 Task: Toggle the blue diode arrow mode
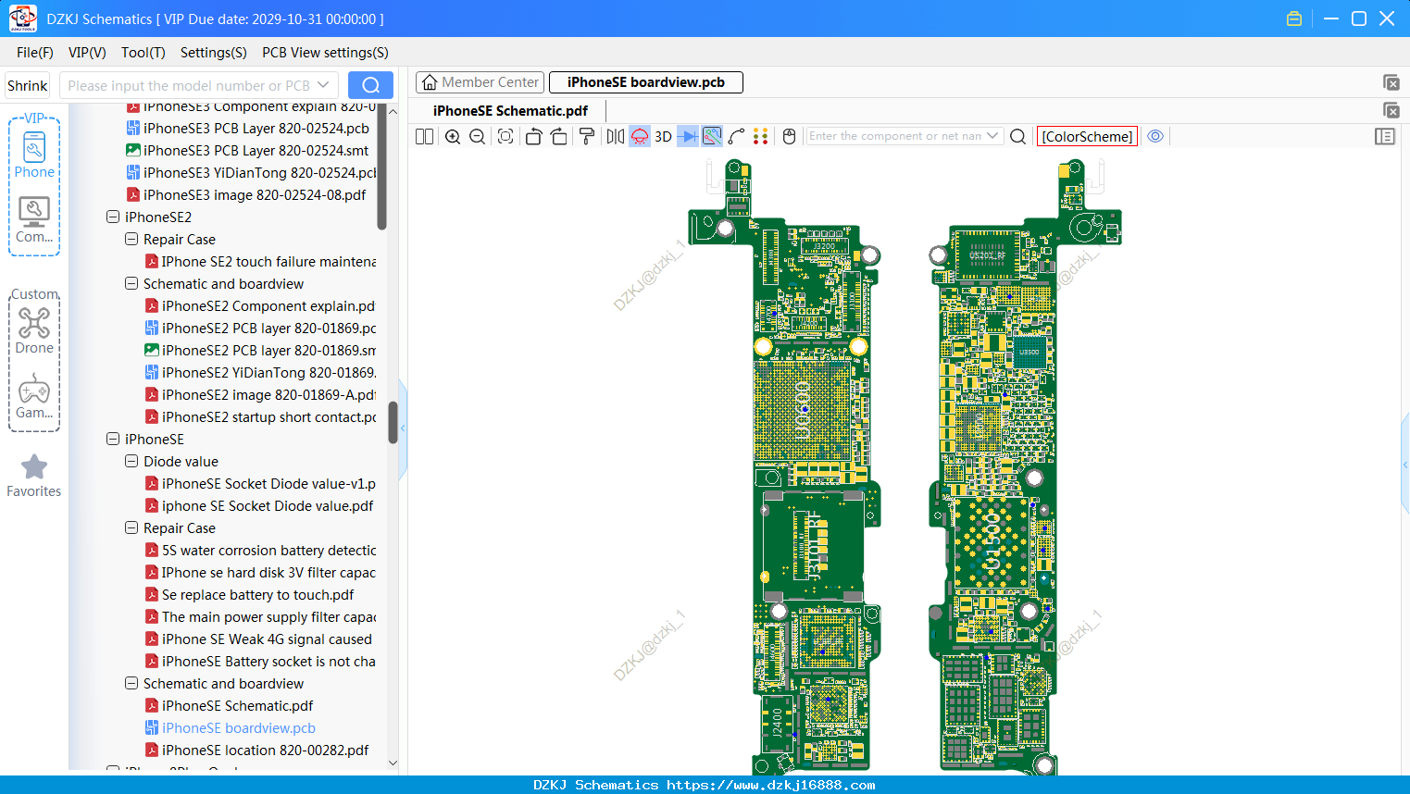tap(688, 136)
